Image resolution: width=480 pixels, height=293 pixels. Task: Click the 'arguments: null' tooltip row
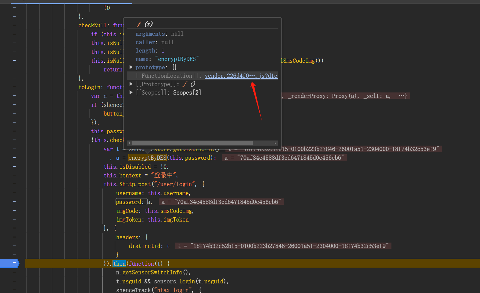(159, 34)
